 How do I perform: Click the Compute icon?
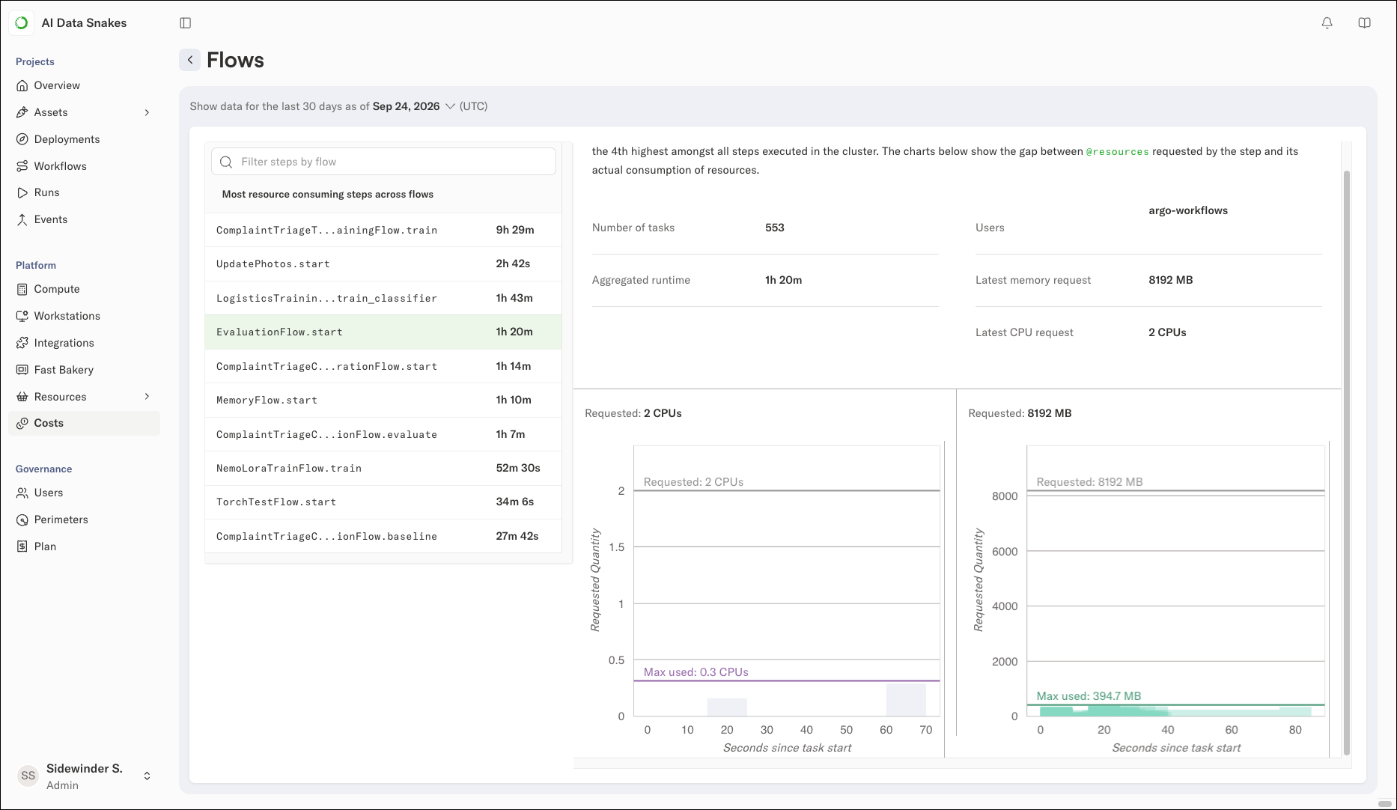coord(22,289)
